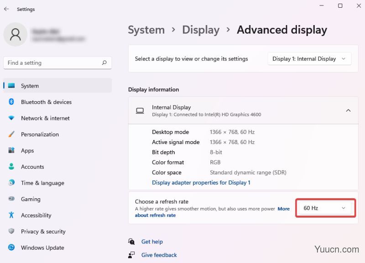Go to Network & internet settings

(57, 118)
